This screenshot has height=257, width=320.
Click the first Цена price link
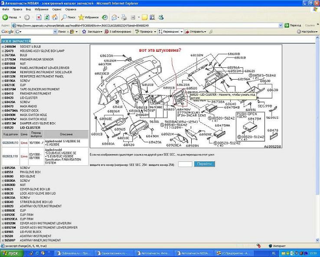24,142
